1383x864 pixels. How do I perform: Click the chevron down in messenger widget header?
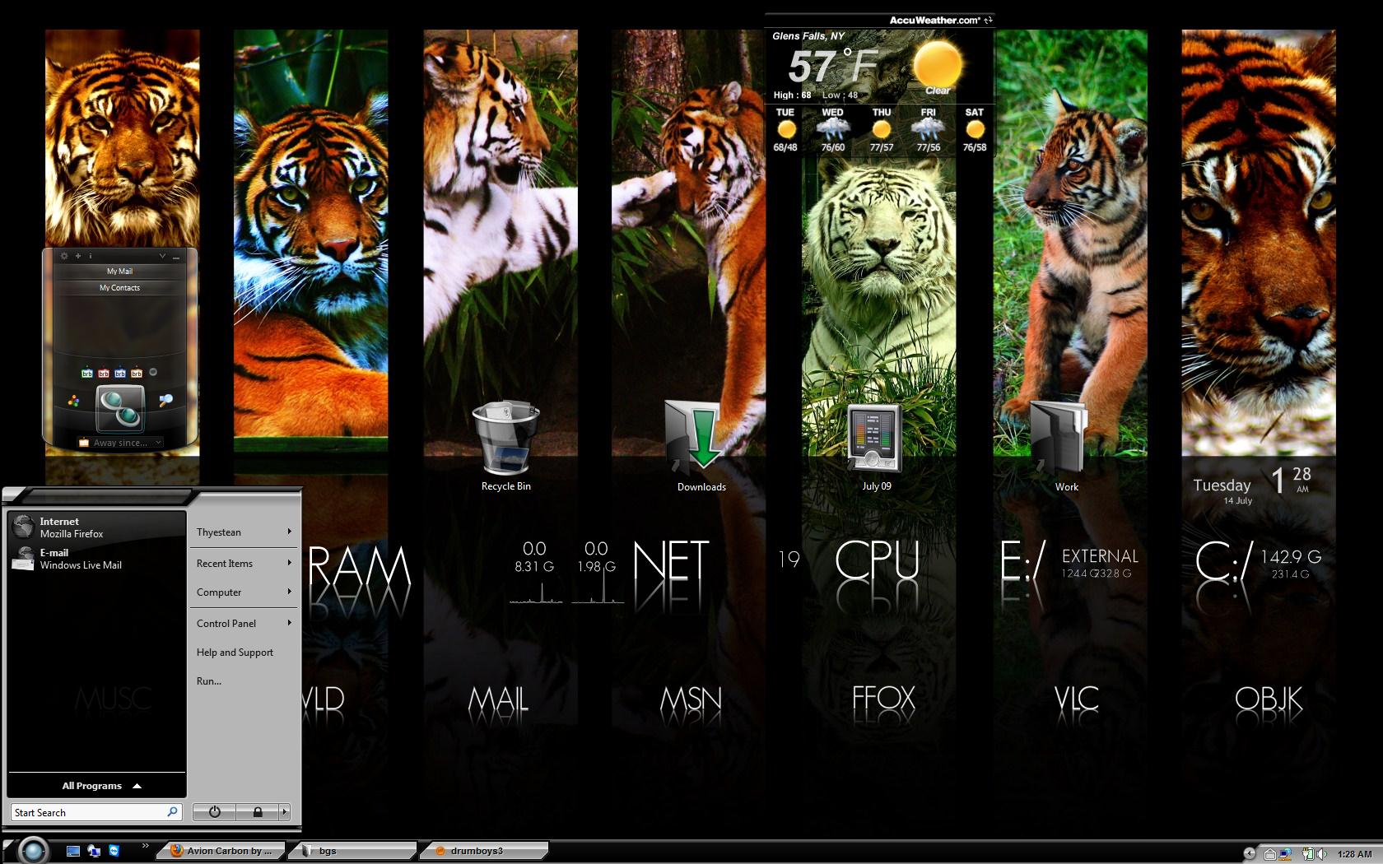[162, 256]
